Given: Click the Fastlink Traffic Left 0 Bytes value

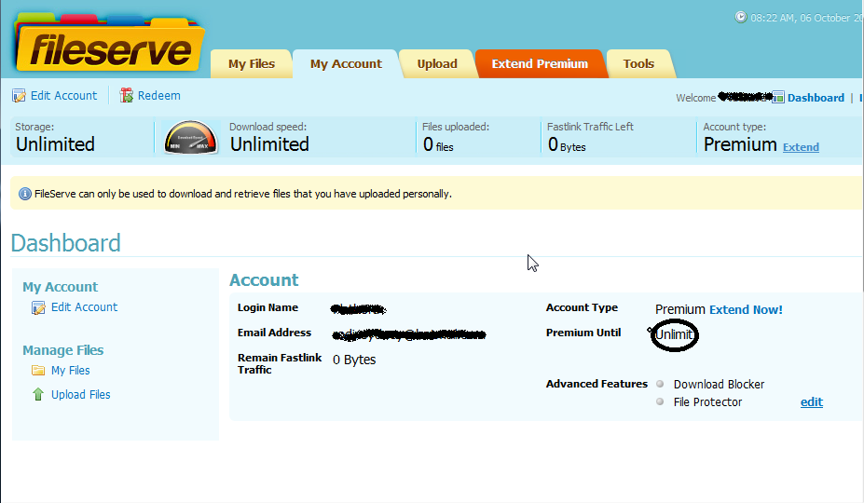Looking at the screenshot, I should tap(567, 145).
